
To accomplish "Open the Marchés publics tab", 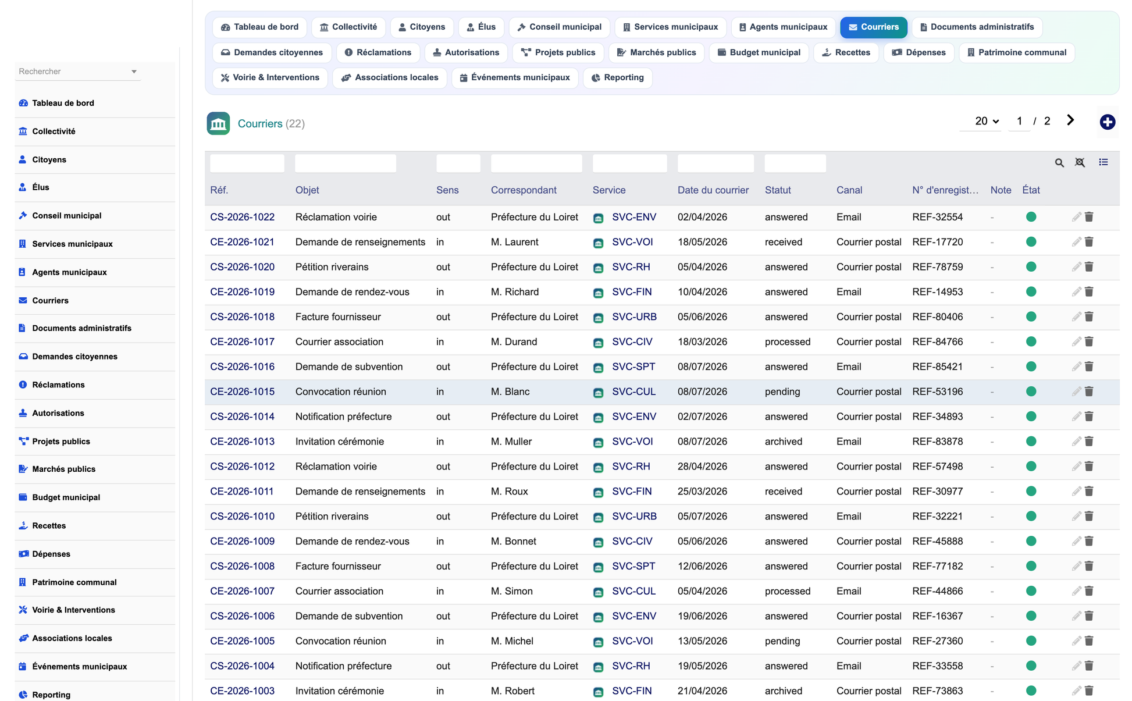I will pyautogui.click(x=656, y=52).
